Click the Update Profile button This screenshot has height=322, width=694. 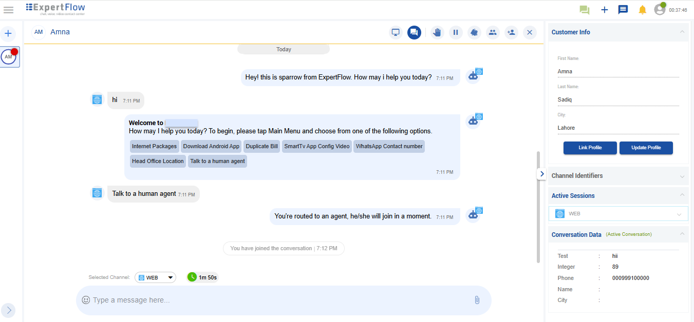click(x=646, y=148)
